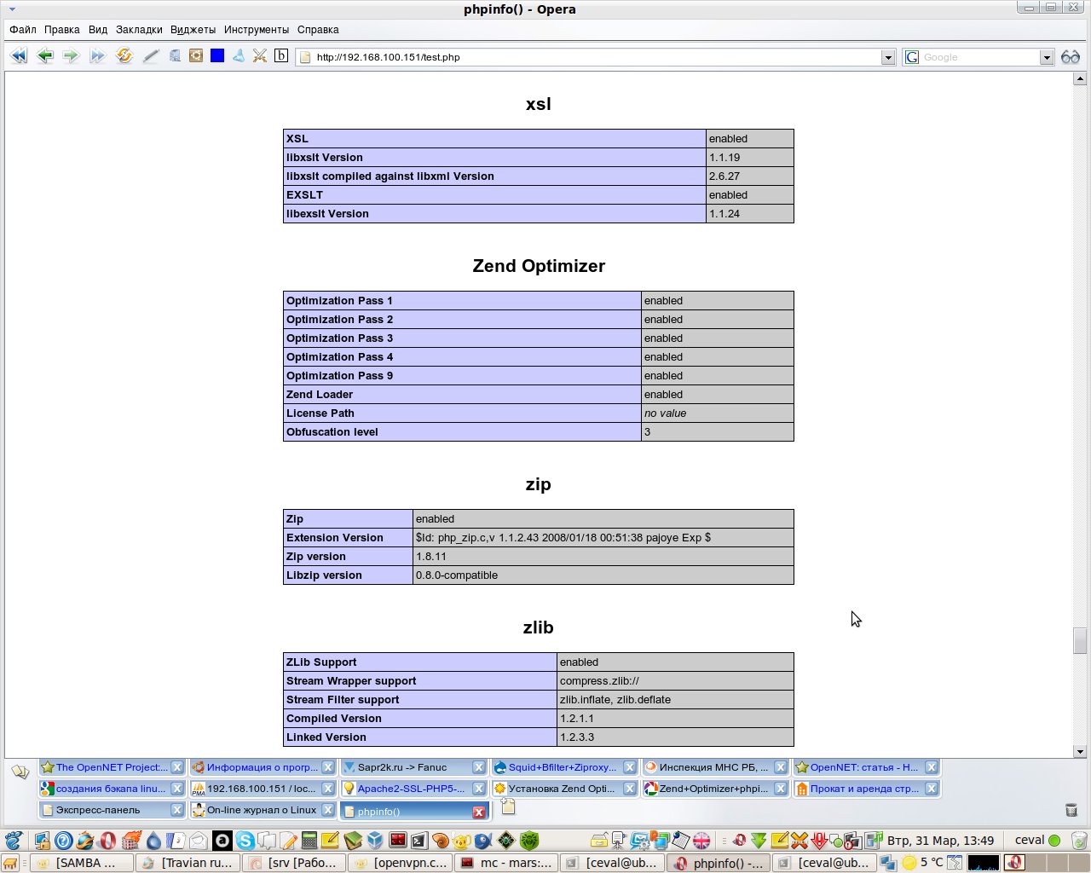This screenshot has width=1091, height=873.
Task: Open the GNOME foot main menu
Action: 14,841
